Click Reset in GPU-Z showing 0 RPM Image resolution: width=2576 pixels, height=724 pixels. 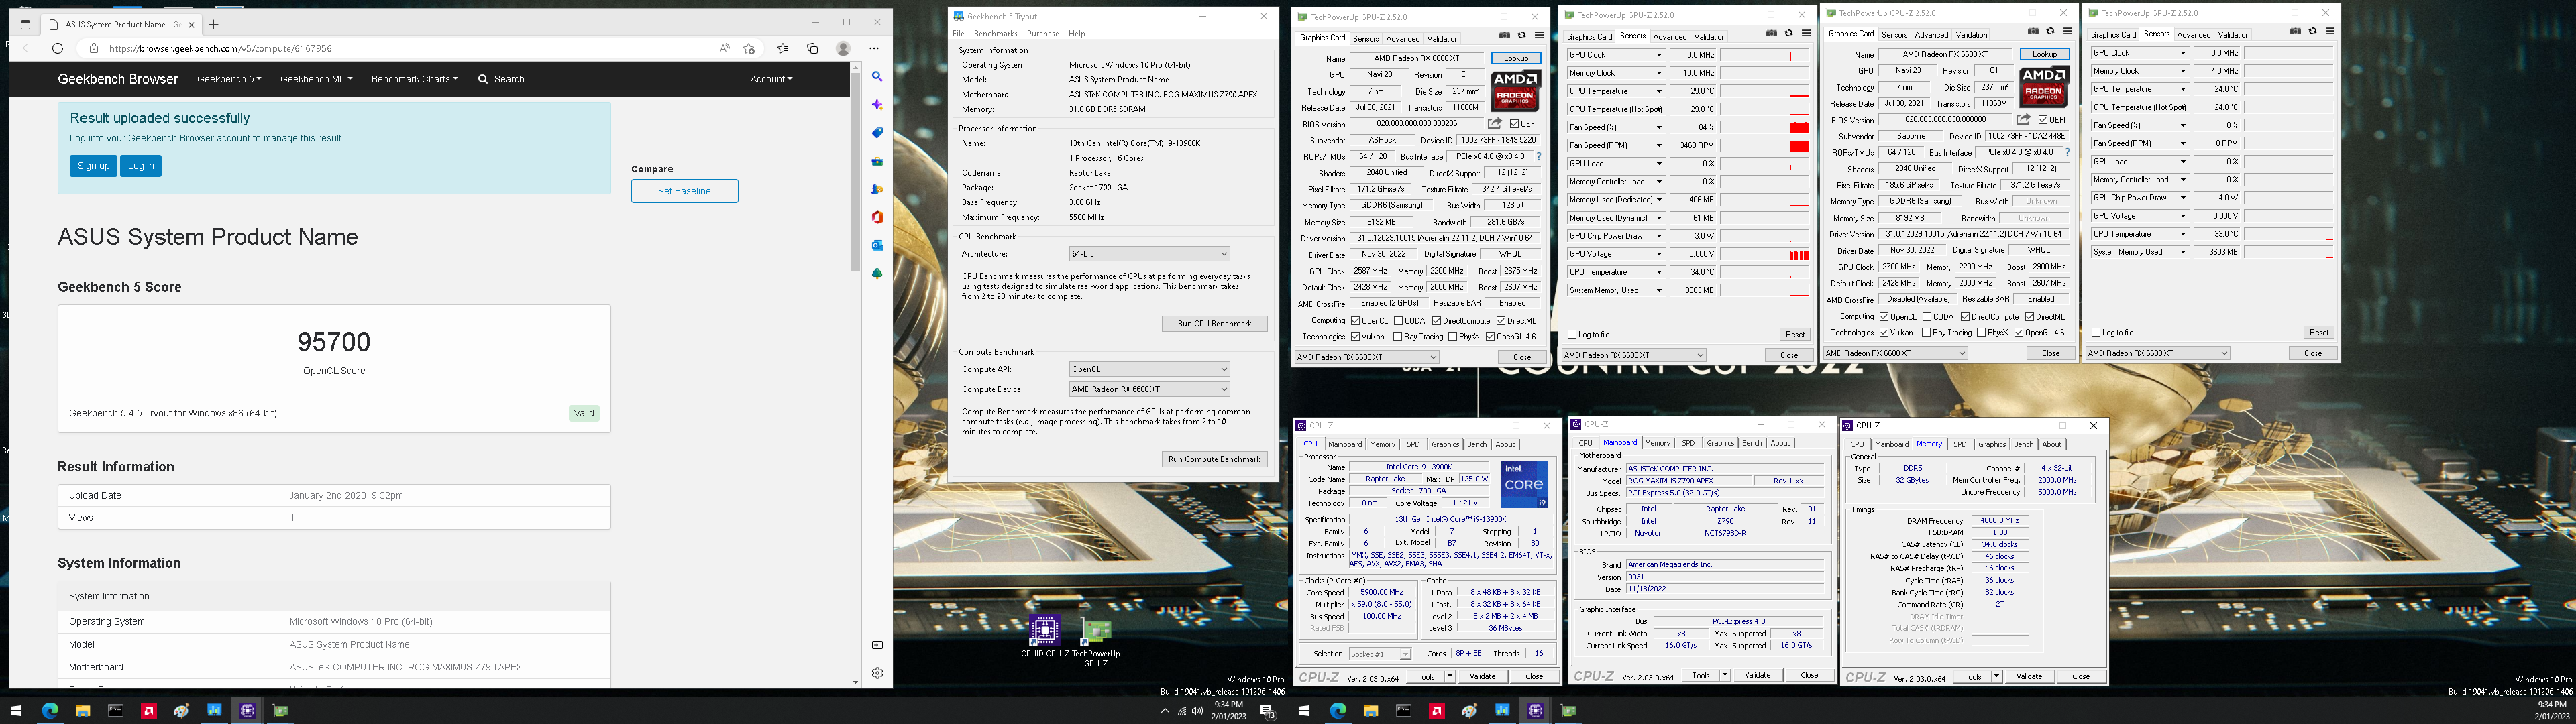pos(2318,332)
